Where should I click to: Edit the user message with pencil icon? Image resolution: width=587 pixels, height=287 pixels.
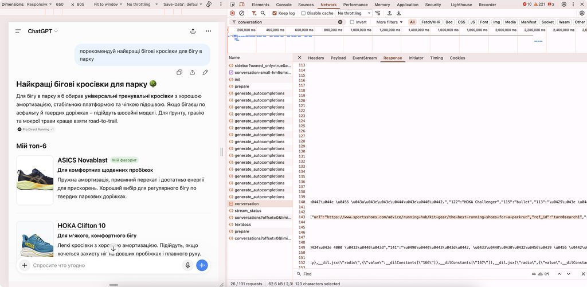coord(205,72)
